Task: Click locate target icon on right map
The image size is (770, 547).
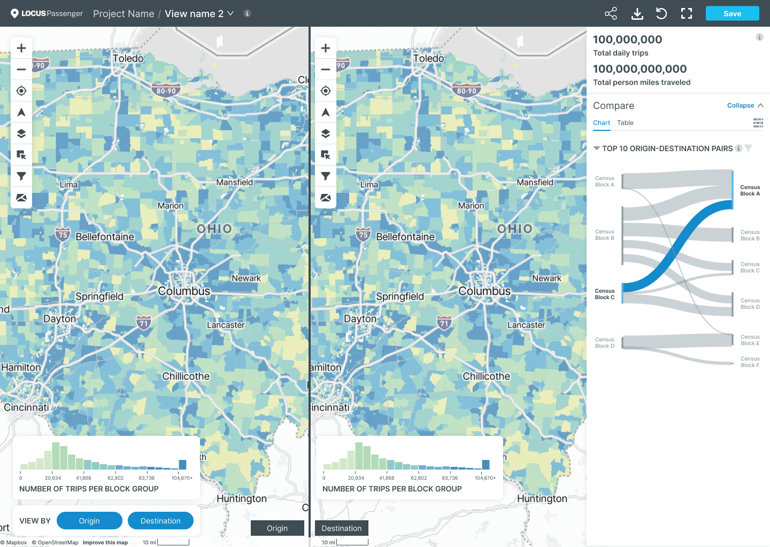Action: pos(325,91)
